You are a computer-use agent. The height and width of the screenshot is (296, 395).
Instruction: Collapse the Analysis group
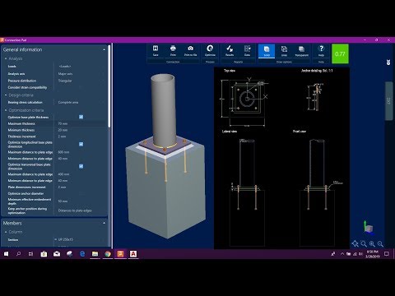click(6, 58)
